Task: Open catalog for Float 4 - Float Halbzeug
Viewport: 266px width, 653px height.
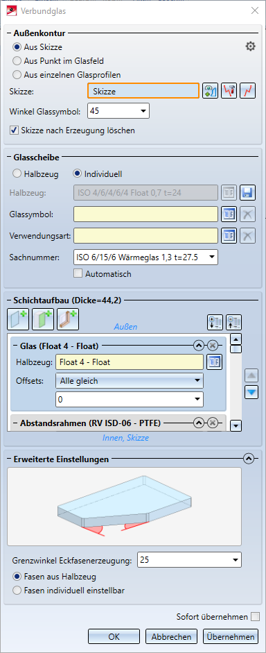Action: point(215,362)
